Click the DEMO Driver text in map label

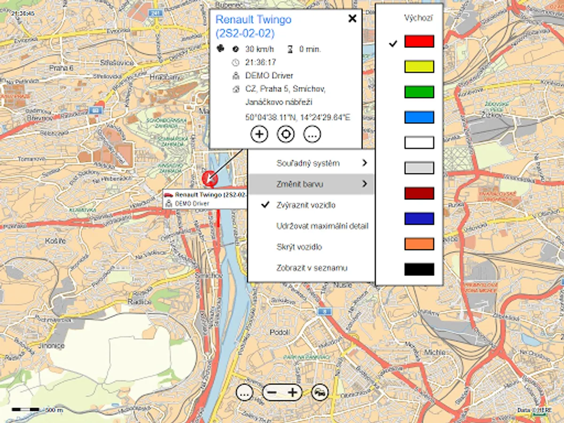[192, 204]
